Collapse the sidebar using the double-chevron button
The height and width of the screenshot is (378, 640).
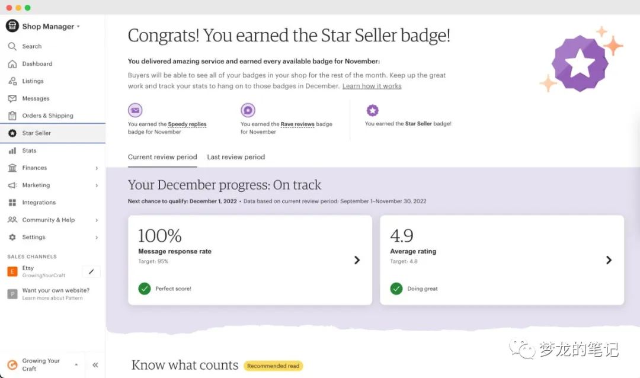pos(95,364)
